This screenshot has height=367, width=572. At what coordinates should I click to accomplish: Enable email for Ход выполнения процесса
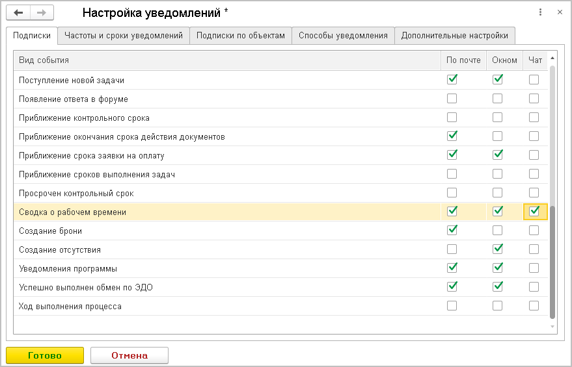452,306
